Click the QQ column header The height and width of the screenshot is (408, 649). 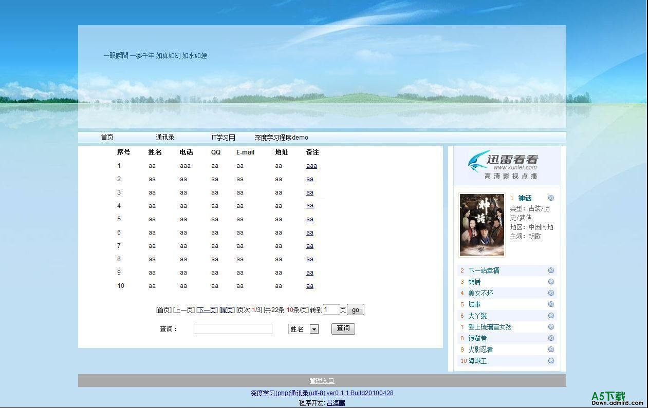point(216,152)
